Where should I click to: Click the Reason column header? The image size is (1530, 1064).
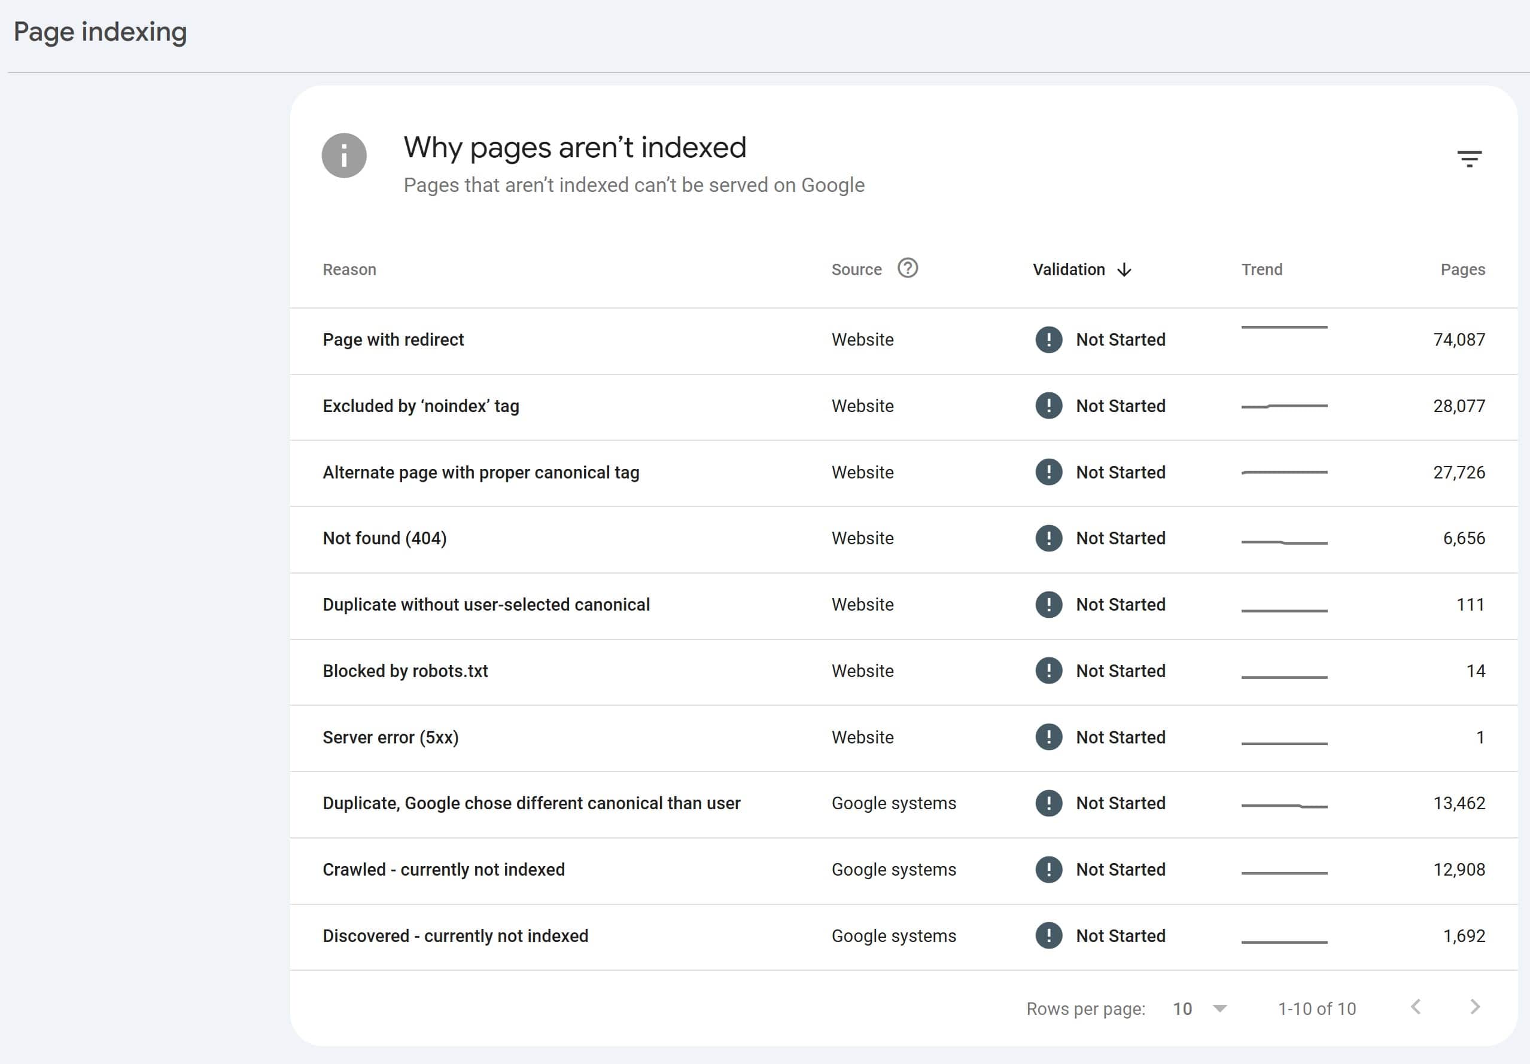349,270
